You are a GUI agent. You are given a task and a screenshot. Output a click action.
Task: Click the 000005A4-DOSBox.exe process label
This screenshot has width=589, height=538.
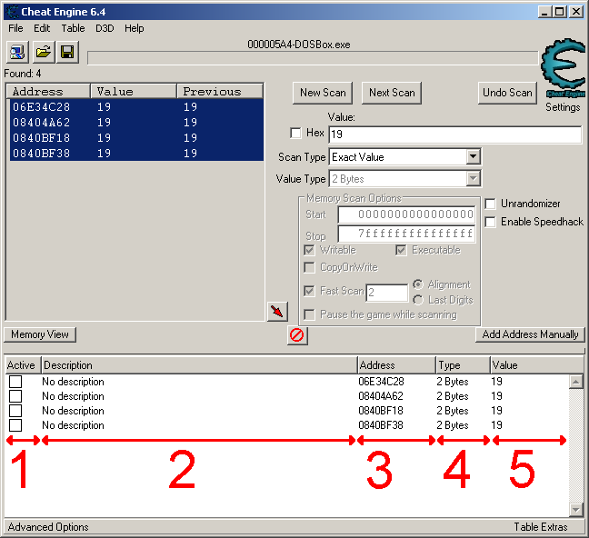point(299,45)
